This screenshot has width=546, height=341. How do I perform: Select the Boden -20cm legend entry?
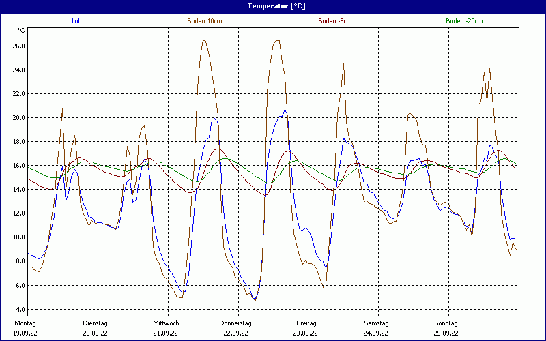(464, 21)
